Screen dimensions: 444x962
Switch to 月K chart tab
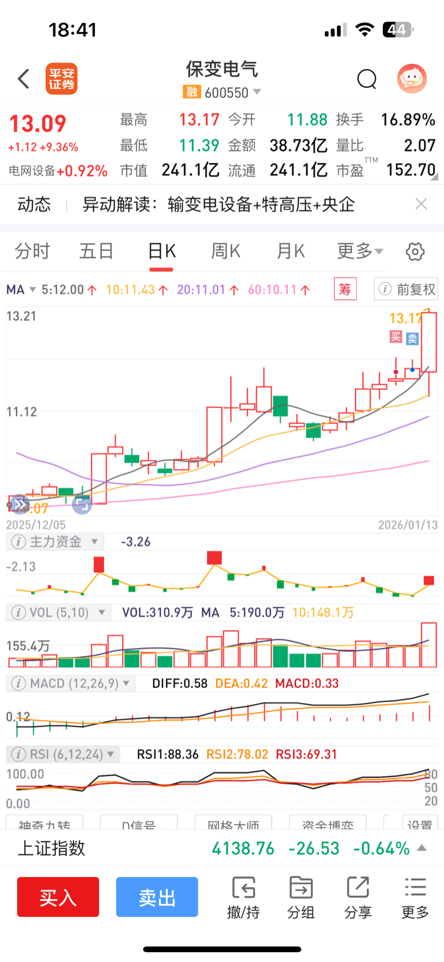[x=290, y=251]
